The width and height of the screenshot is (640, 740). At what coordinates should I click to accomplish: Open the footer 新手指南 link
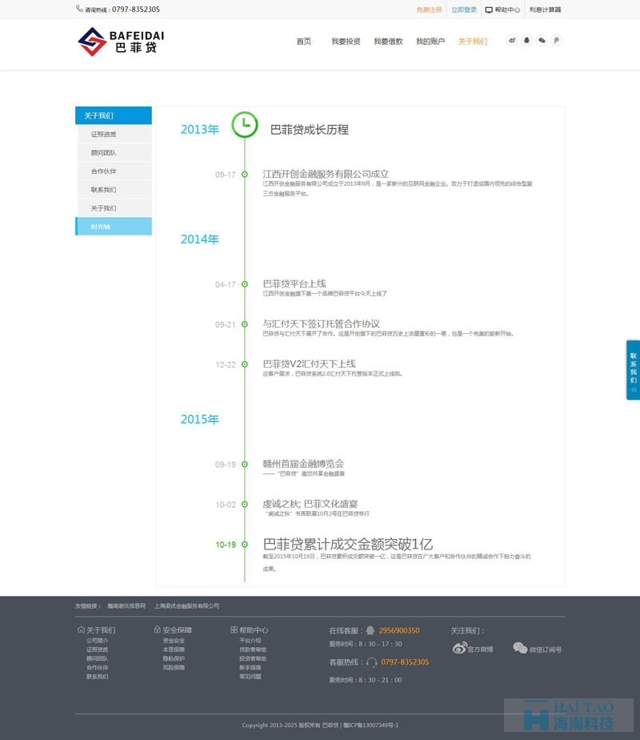(x=250, y=667)
